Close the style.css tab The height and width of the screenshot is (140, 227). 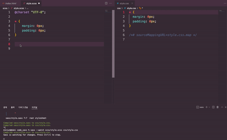(x=132, y=3)
